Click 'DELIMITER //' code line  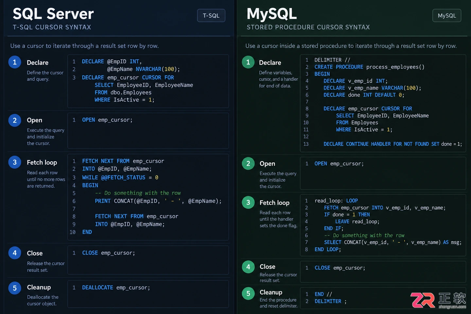[x=332, y=60]
